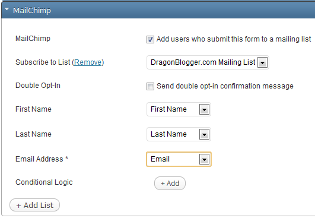Click the arrow icon on Last Name select
Viewport: 315px width, 218px height.
(204, 134)
